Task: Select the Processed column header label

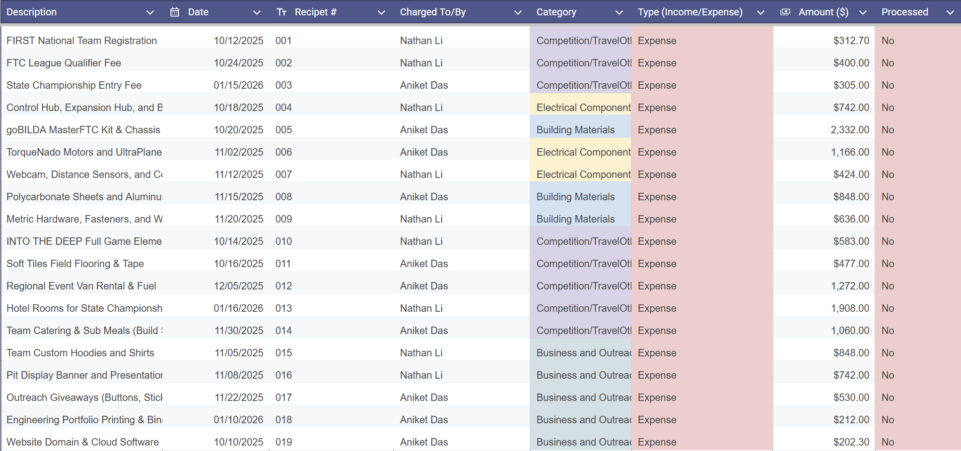Action: 905,12
